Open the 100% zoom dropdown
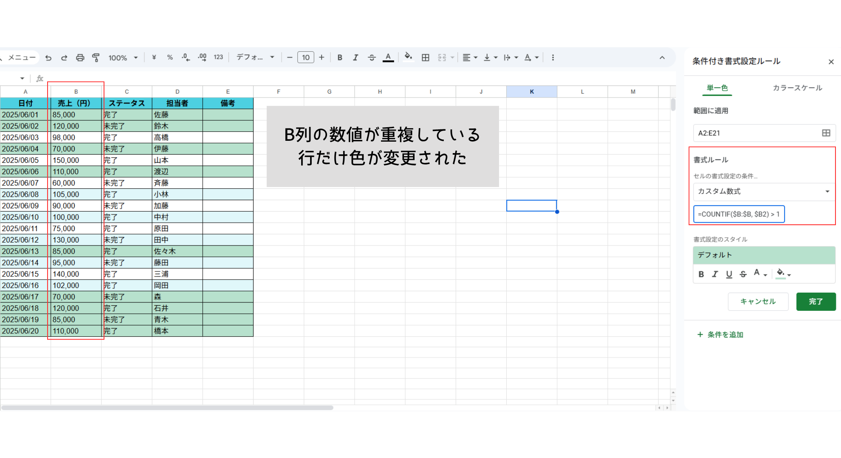 (123, 58)
